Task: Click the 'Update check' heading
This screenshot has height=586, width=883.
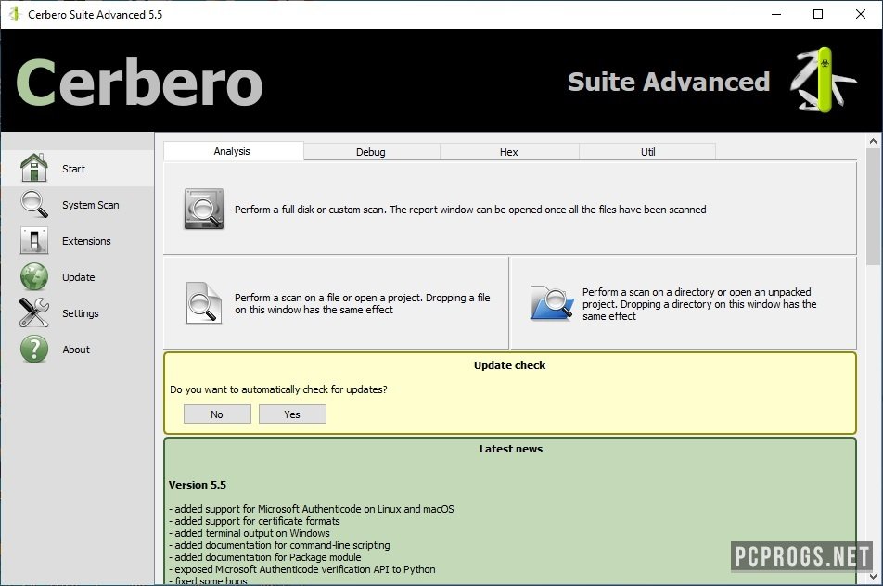Action: (509, 365)
